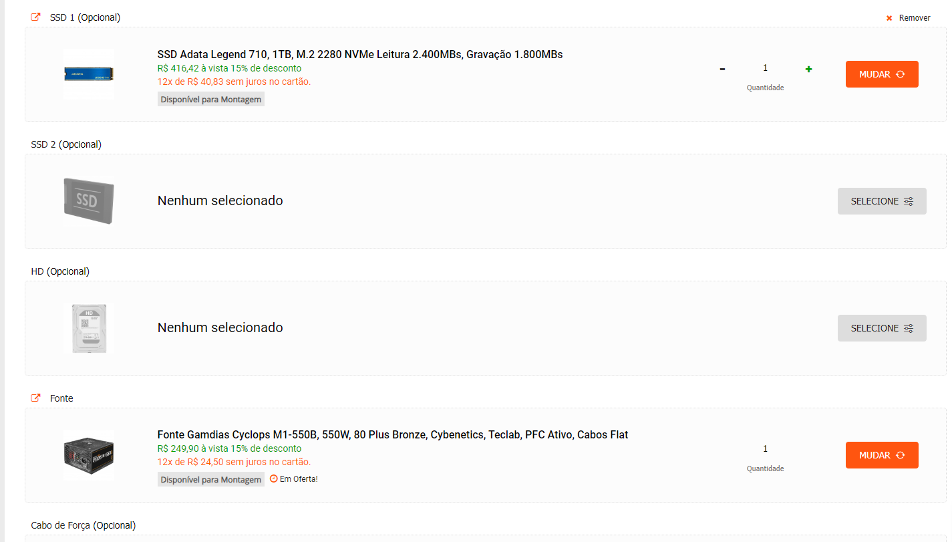
Task: Open Fonte external link icon
Action: coord(35,398)
